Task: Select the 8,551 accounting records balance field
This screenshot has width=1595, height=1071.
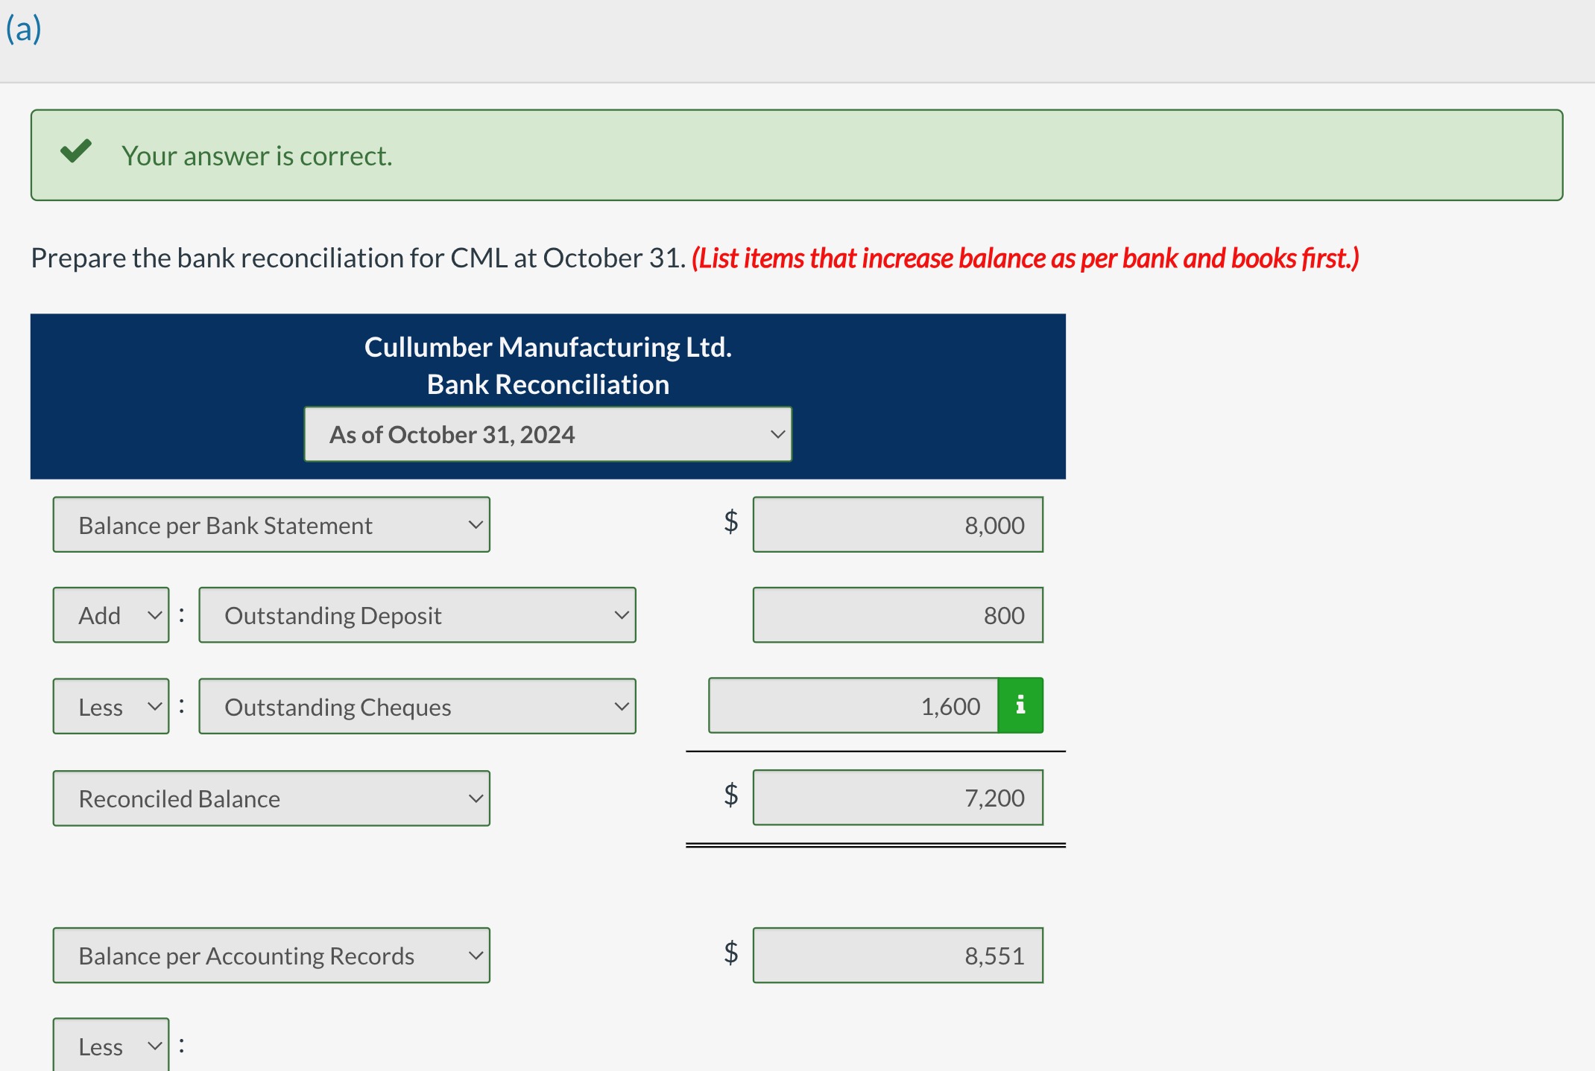Action: pos(898,955)
